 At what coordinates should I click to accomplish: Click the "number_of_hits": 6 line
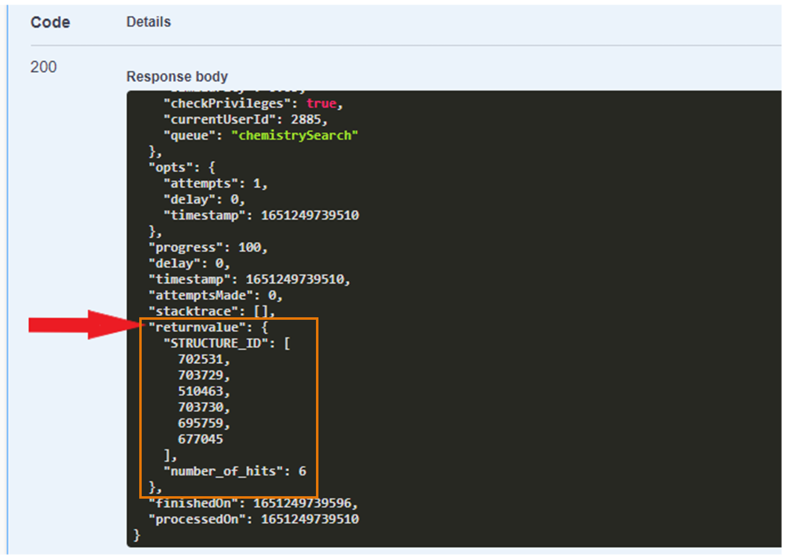click(235, 471)
